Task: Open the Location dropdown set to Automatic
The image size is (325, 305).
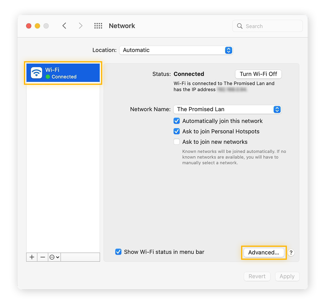Action: [x=176, y=50]
